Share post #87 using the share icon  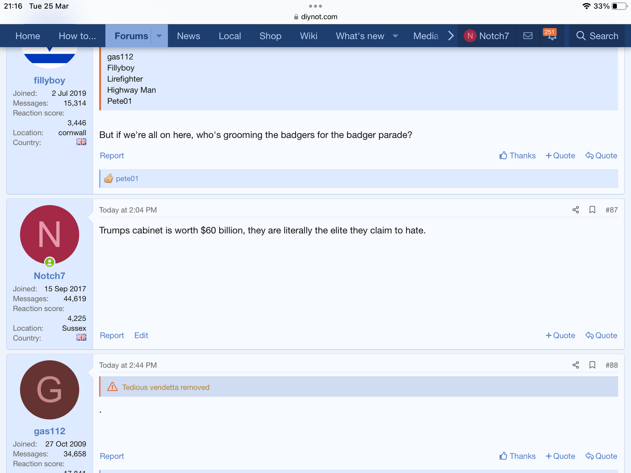(575, 210)
